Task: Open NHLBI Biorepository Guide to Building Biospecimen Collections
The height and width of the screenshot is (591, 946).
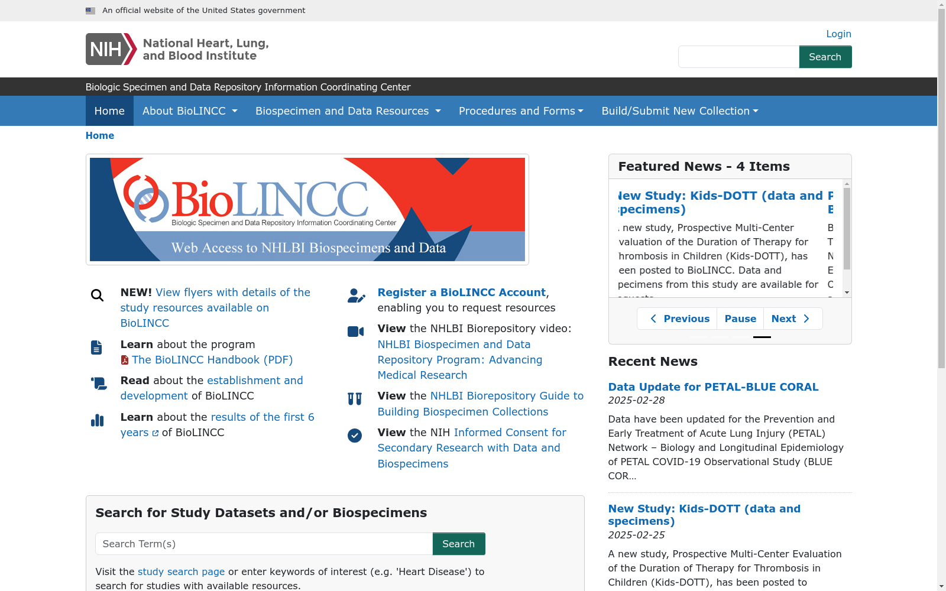Action: [481, 404]
